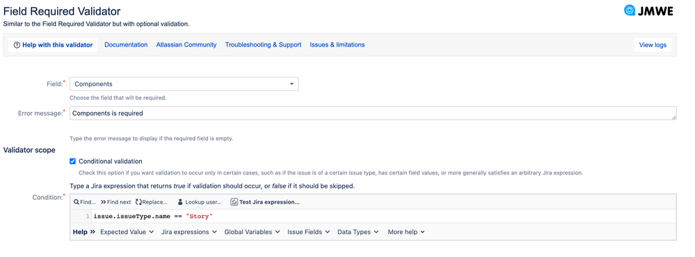695x257 pixels.
Task: Expand the Global Variables dropdown
Action: coord(252,232)
